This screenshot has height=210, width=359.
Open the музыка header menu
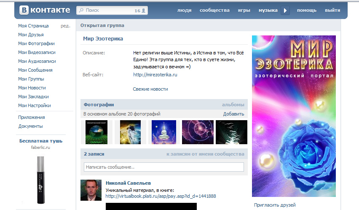click(x=268, y=10)
